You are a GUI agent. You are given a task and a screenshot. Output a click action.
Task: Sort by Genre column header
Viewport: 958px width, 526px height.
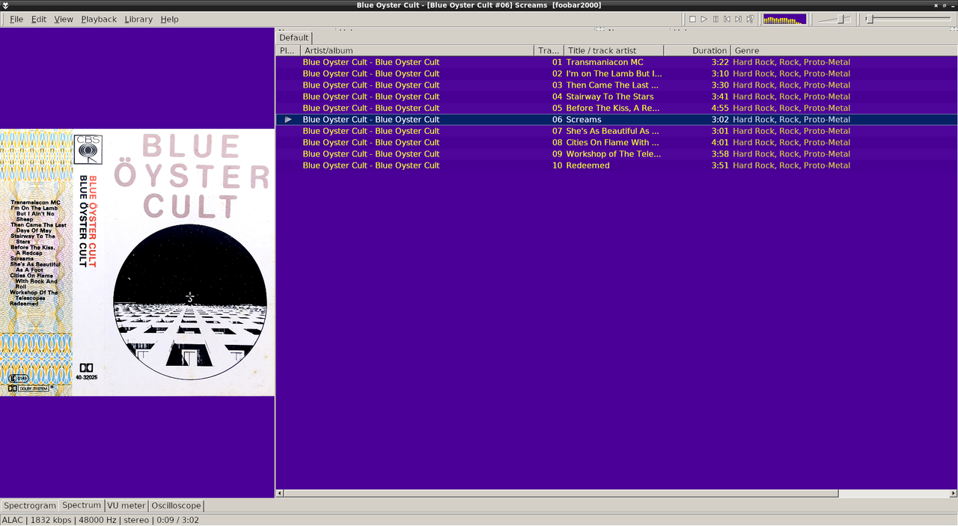pyautogui.click(x=843, y=51)
